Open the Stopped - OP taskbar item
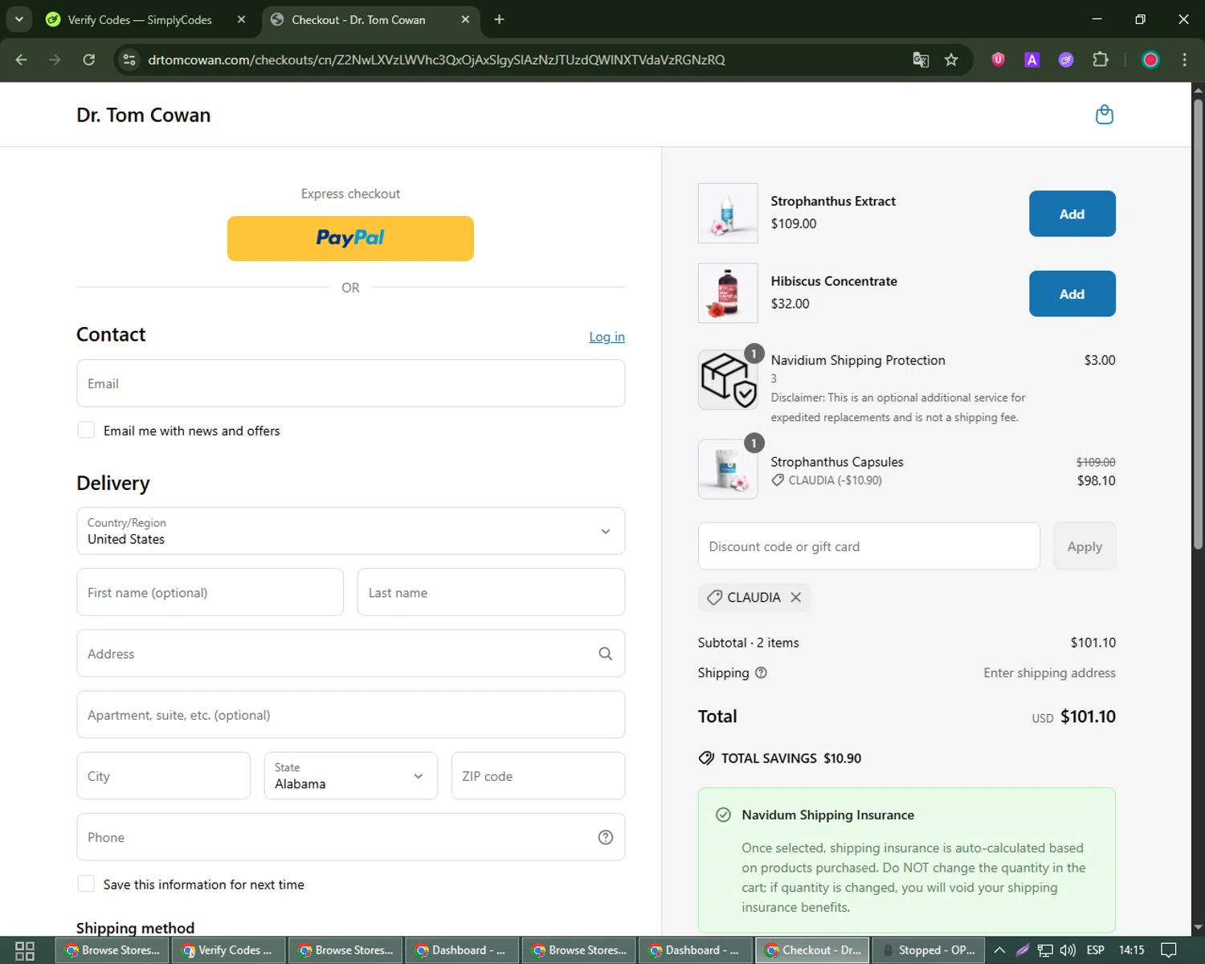This screenshot has height=964, width=1205. 929,950
